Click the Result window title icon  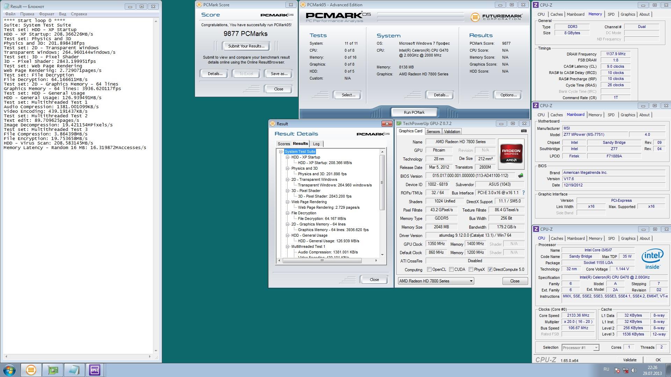point(272,124)
